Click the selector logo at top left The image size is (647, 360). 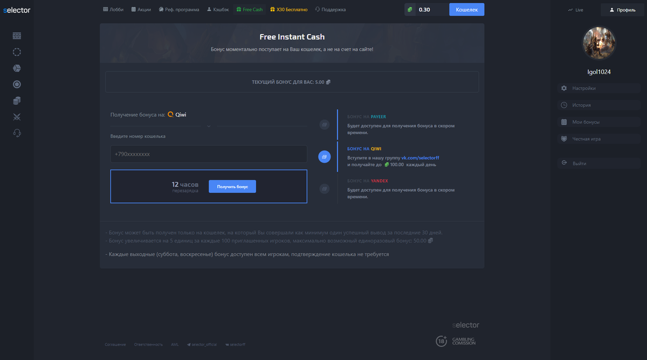pyautogui.click(x=17, y=10)
